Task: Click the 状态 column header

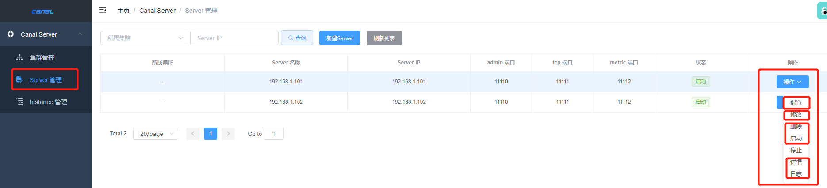Action: pos(701,63)
